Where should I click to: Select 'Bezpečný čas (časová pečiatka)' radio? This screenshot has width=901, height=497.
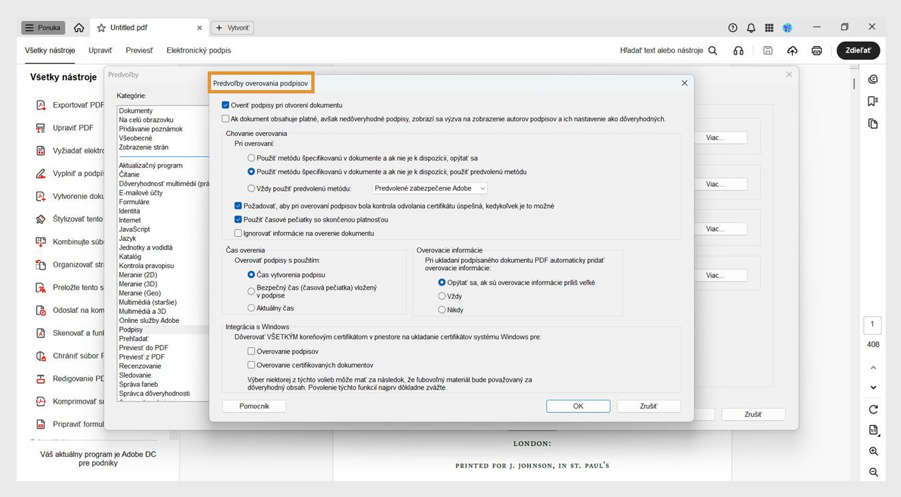pos(251,291)
